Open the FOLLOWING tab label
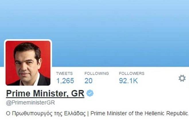 point(97,73)
